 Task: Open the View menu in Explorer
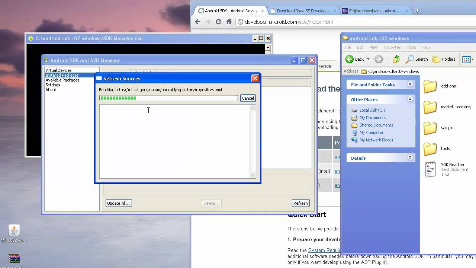coord(374,47)
